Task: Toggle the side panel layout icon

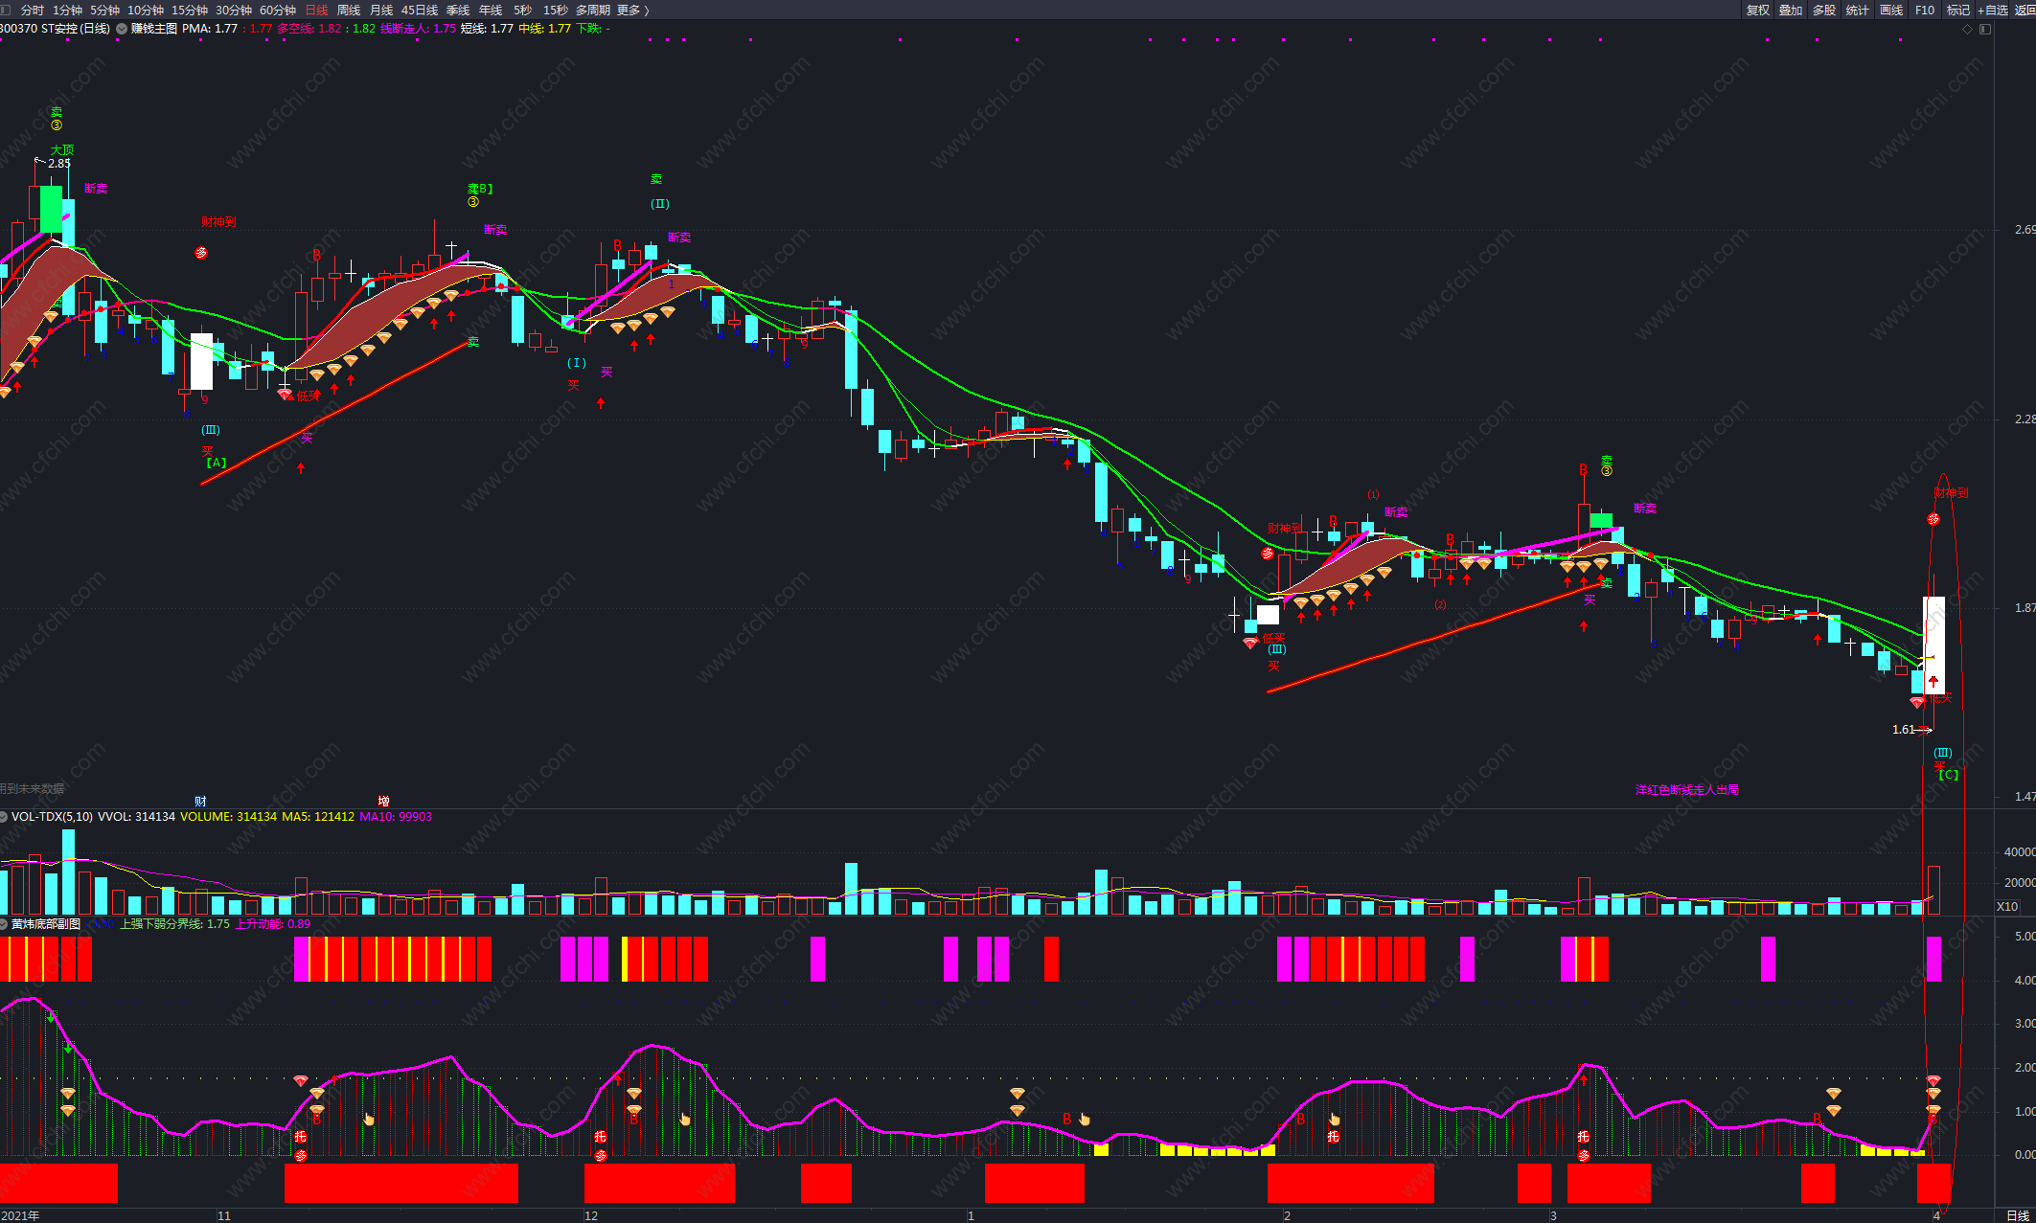Action: [x=1985, y=29]
